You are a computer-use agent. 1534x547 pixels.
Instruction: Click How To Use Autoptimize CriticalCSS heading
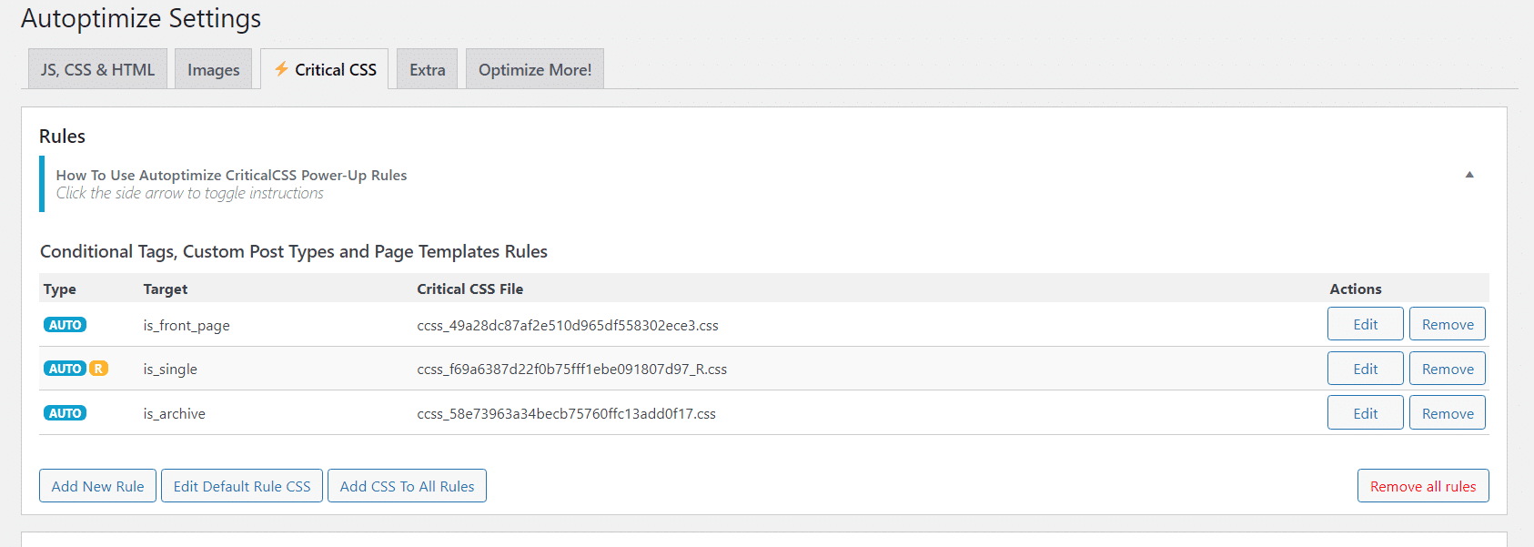[231, 175]
